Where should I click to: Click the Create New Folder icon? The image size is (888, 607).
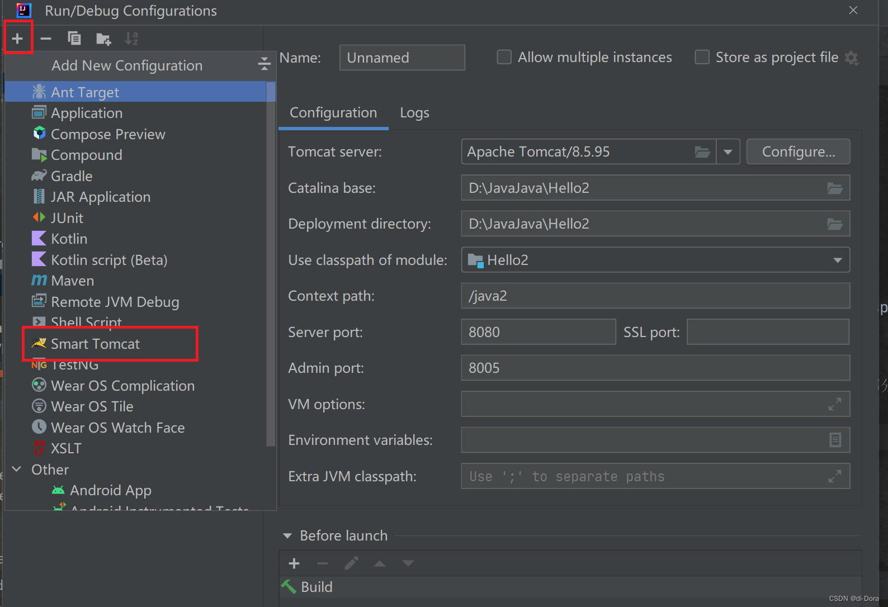tap(103, 39)
